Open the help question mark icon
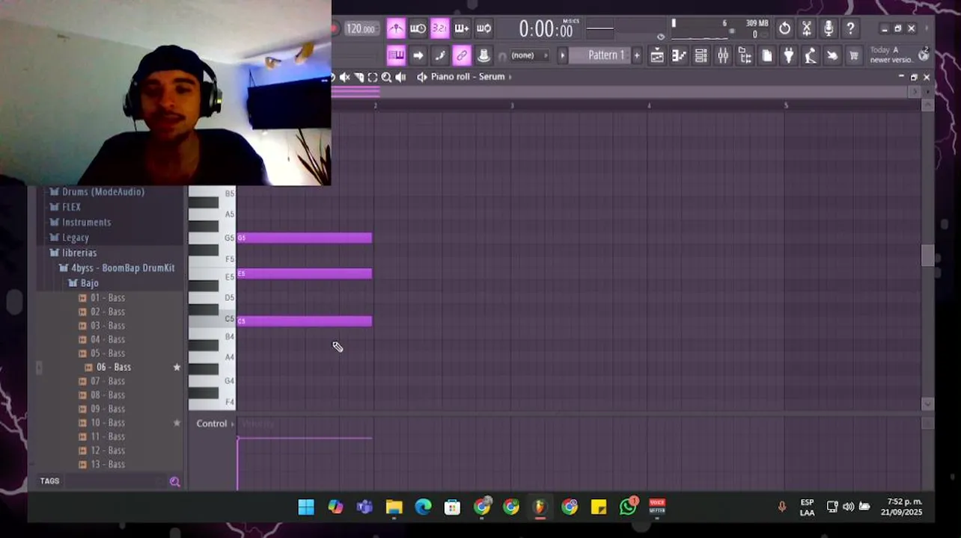961x538 pixels. 850,28
